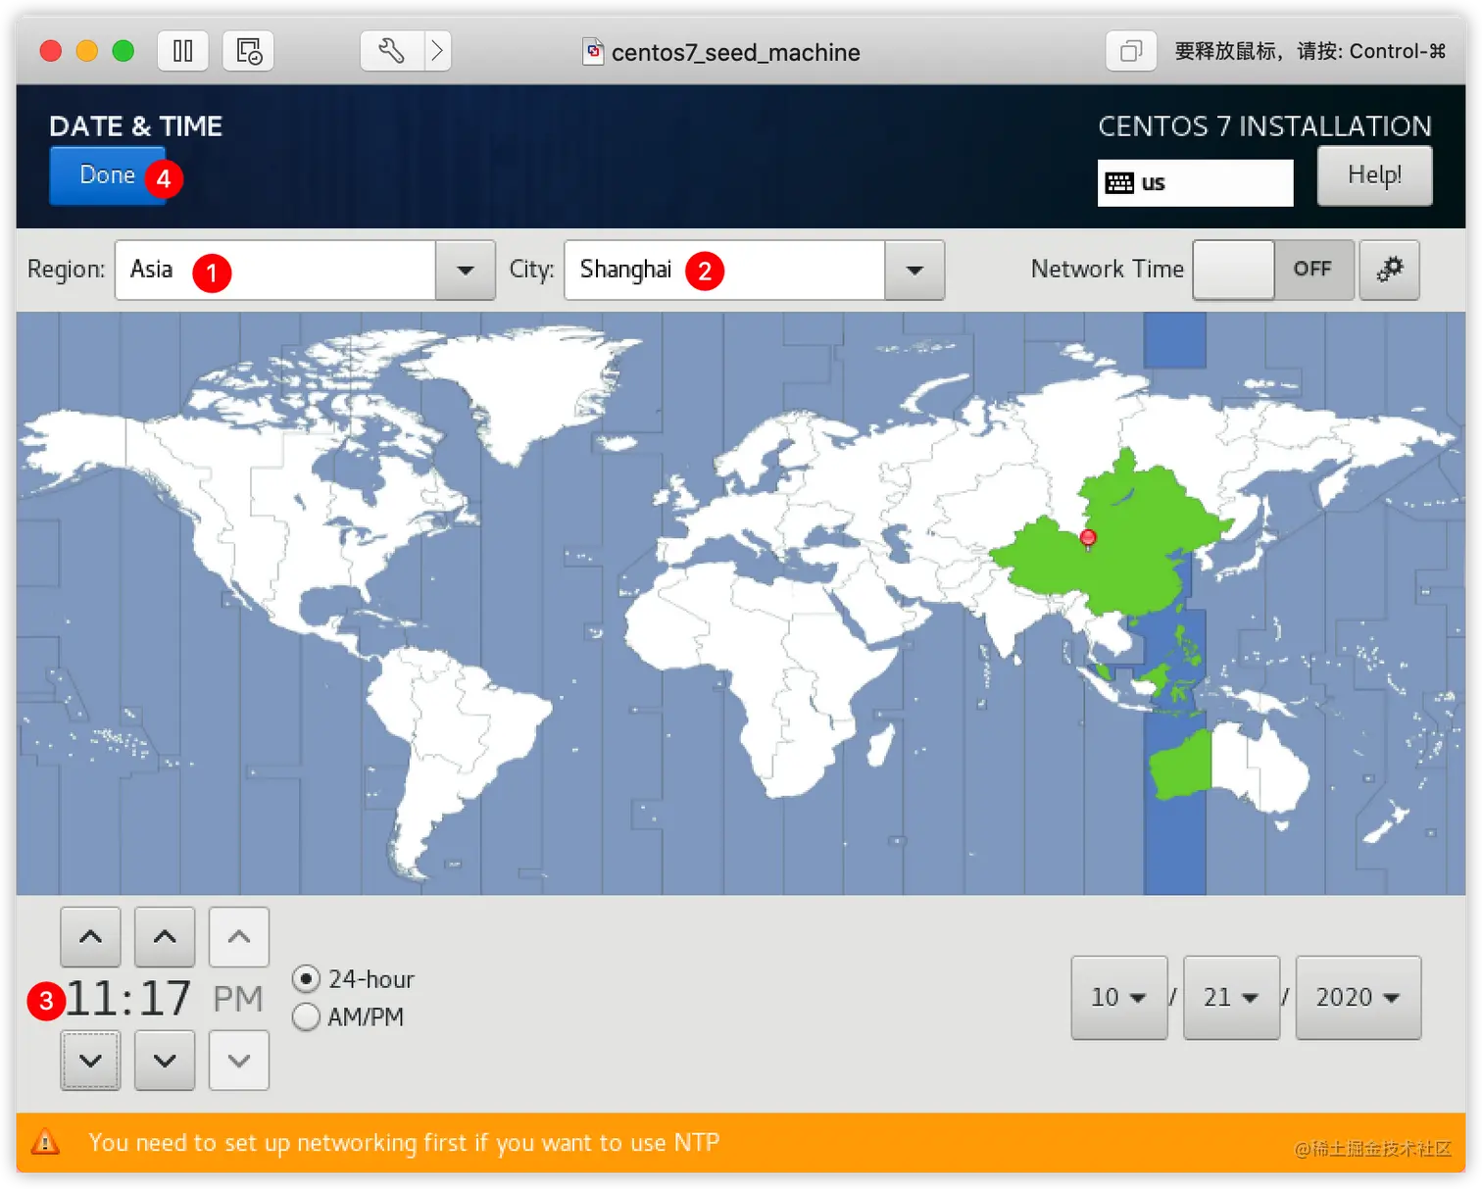
Task: Click the Region field showing Asia
Action: pos(275,271)
